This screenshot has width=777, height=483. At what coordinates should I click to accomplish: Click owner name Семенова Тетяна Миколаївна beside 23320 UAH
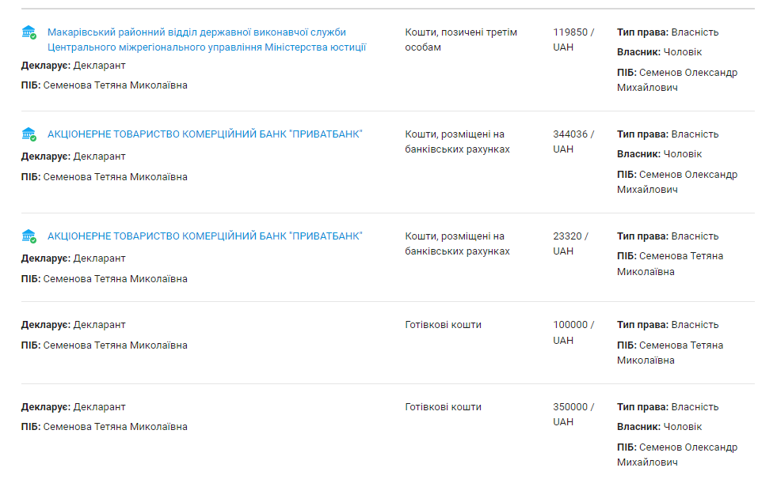coord(670,263)
